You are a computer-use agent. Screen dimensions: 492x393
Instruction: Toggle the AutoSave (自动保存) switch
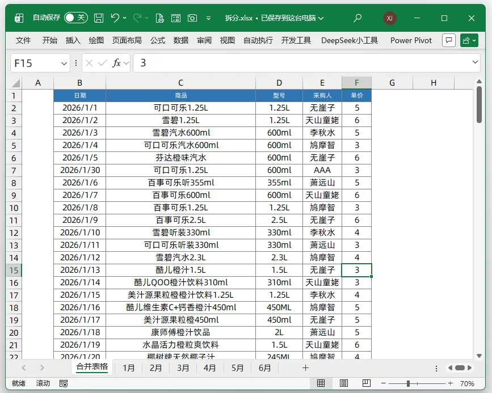coord(75,18)
